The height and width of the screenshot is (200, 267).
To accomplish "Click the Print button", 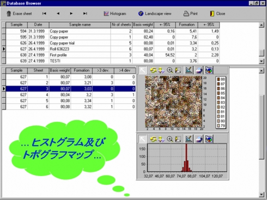I will coord(190,14).
